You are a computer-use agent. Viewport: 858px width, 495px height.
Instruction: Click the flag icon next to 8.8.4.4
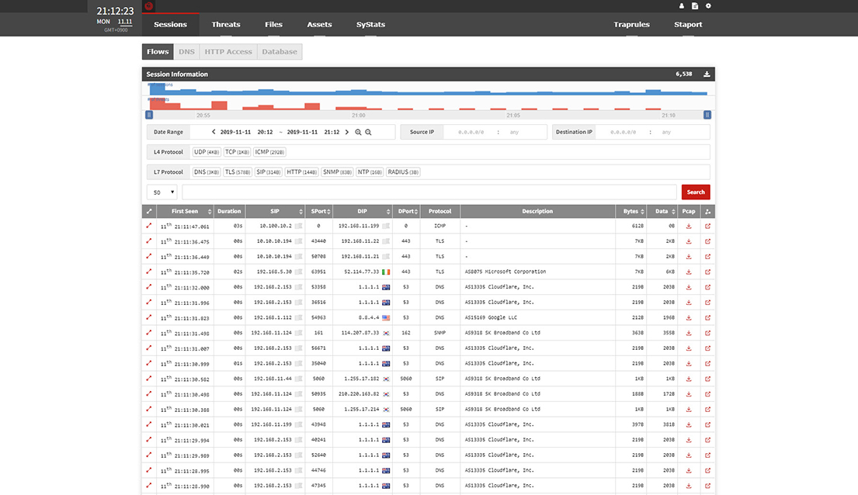(x=386, y=318)
